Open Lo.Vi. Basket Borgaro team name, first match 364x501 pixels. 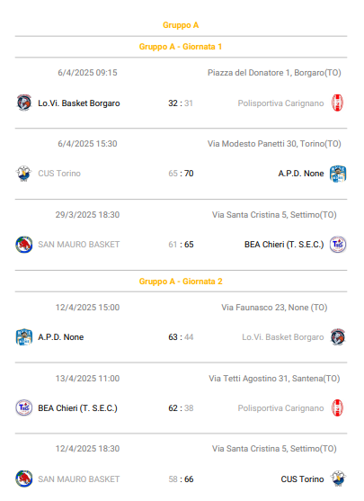tap(79, 103)
